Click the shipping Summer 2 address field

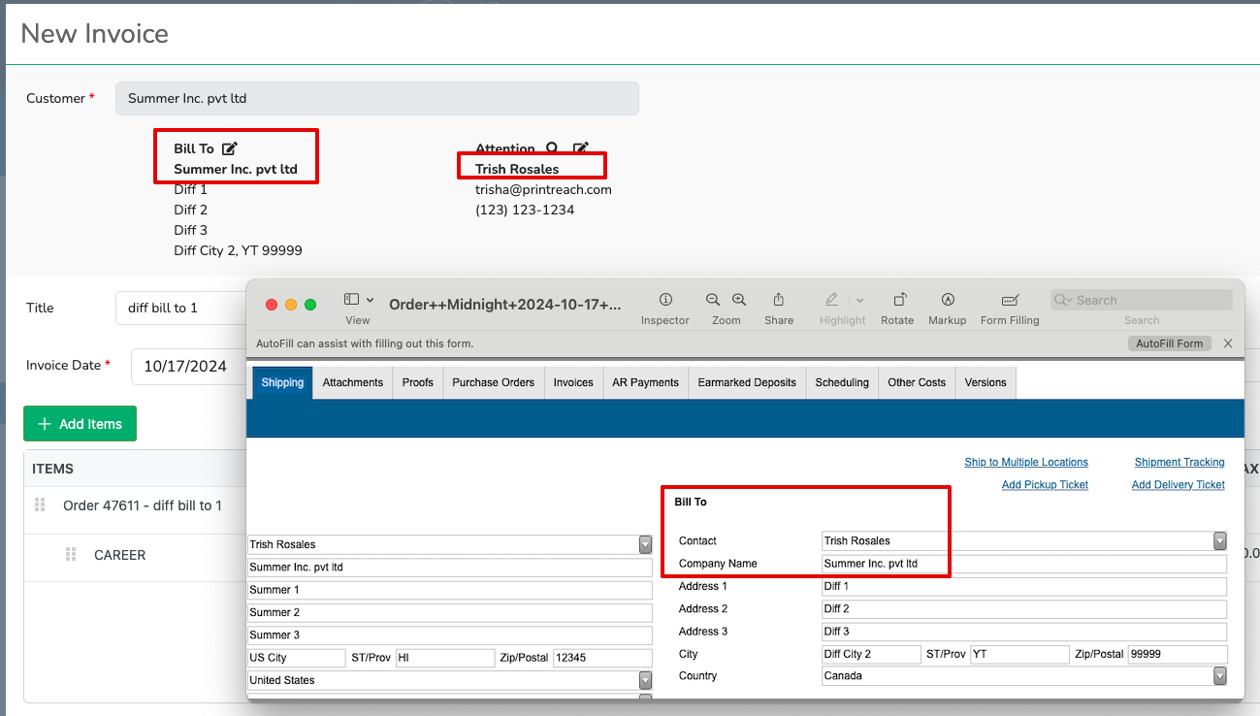click(x=450, y=612)
